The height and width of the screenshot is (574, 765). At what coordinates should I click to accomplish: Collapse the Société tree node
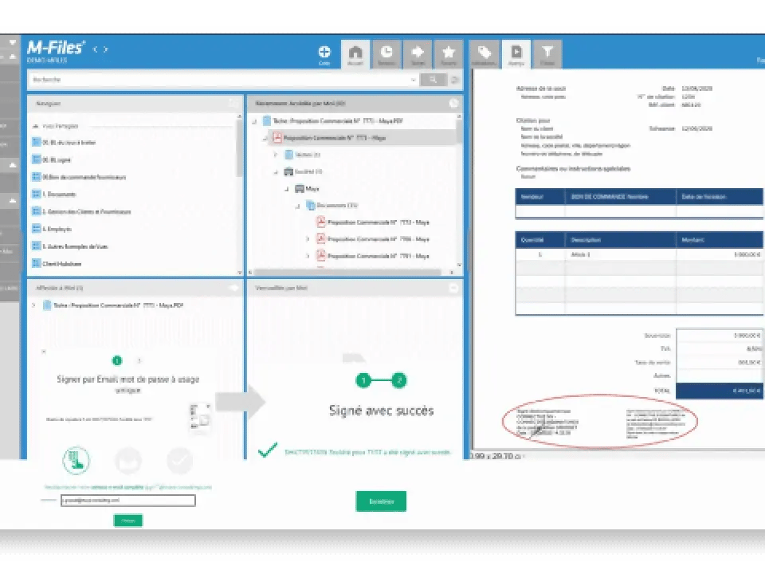[x=277, y=171]
